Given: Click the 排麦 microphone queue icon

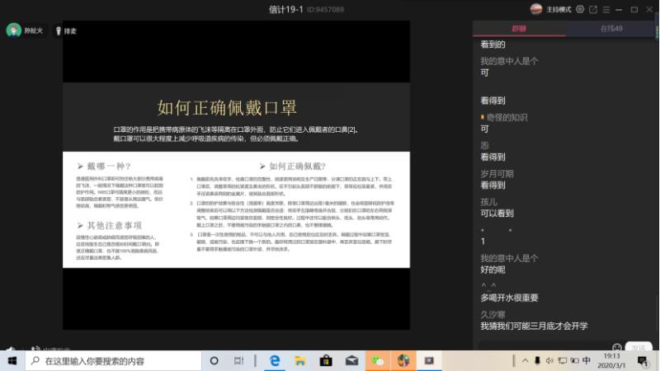Looking at the screenshot, I should 59,31.
